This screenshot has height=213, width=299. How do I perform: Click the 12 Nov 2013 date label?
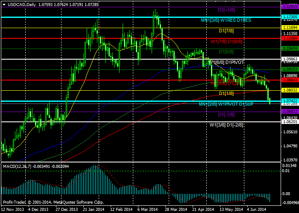[12, 210]
